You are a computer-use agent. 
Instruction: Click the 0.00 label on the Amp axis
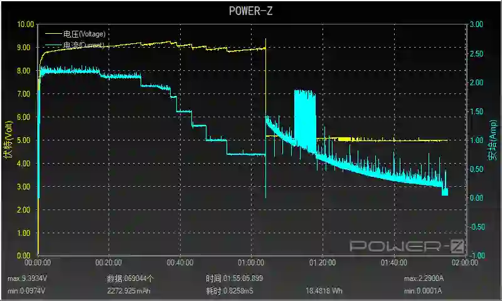476,198
